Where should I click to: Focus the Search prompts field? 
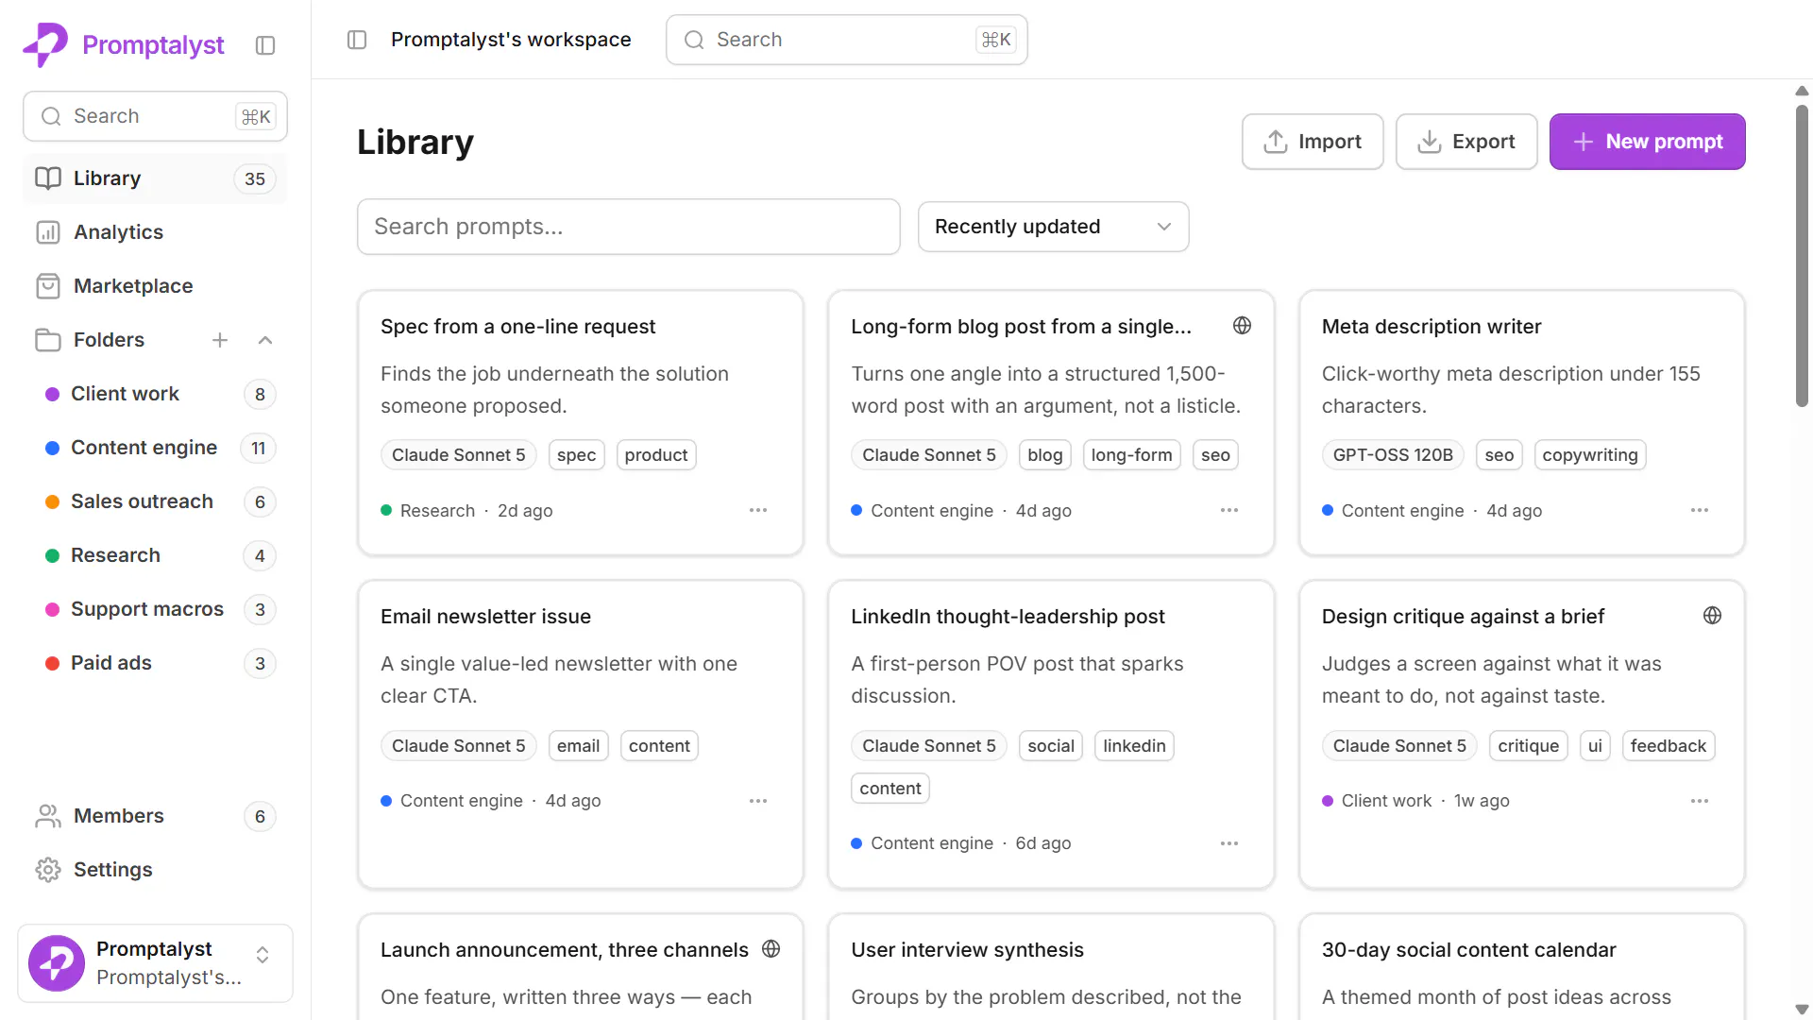click(628, 227)
